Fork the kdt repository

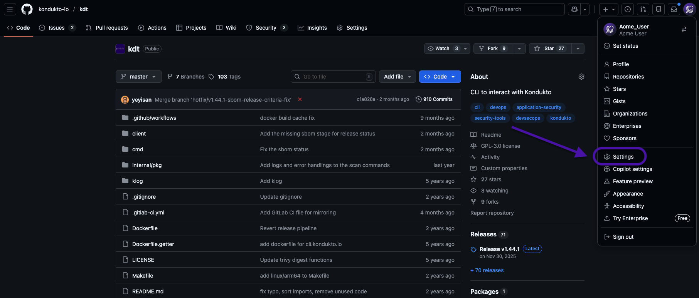493,49
